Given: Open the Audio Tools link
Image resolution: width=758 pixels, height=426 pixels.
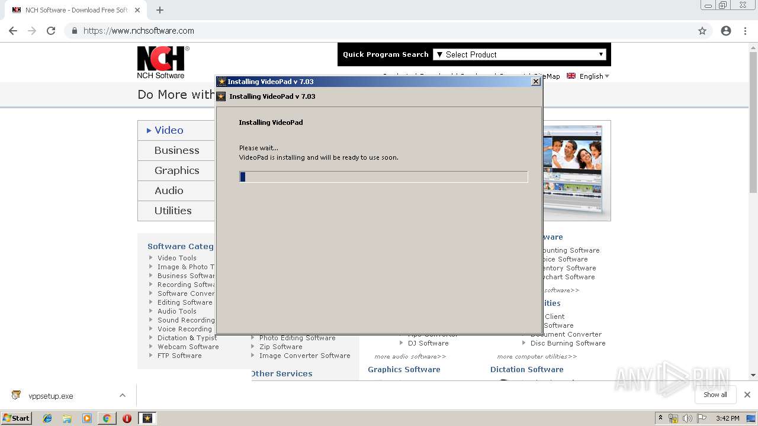Looking at the screenshot, I should tap(177, 311).
